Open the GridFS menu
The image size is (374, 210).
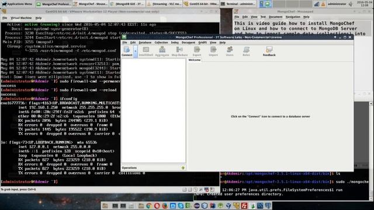coord(203,43)
